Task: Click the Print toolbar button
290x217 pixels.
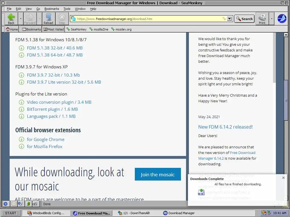Action: coord(262,19)
